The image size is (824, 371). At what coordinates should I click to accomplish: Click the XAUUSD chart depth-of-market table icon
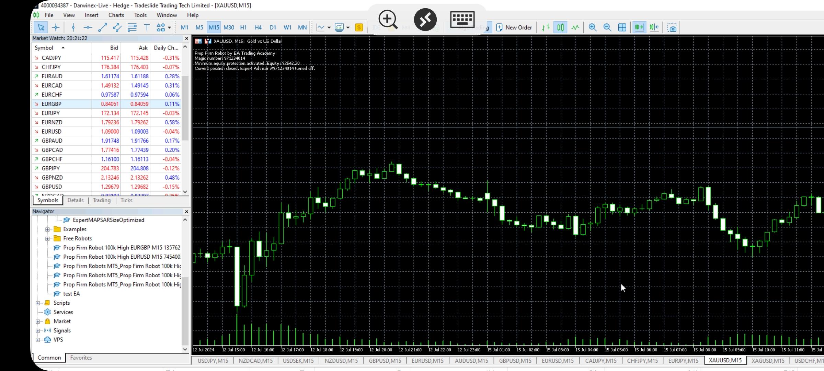pyautogui.click(x=198, y=41)
